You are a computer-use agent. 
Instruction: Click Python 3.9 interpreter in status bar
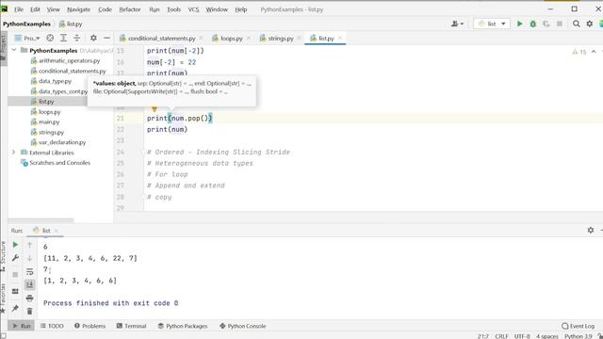(578, 336)
